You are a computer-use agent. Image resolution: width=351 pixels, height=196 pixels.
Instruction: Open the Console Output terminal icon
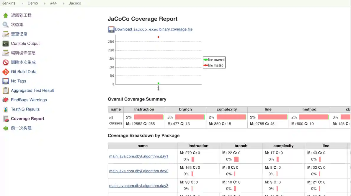[x=6, y=43]
